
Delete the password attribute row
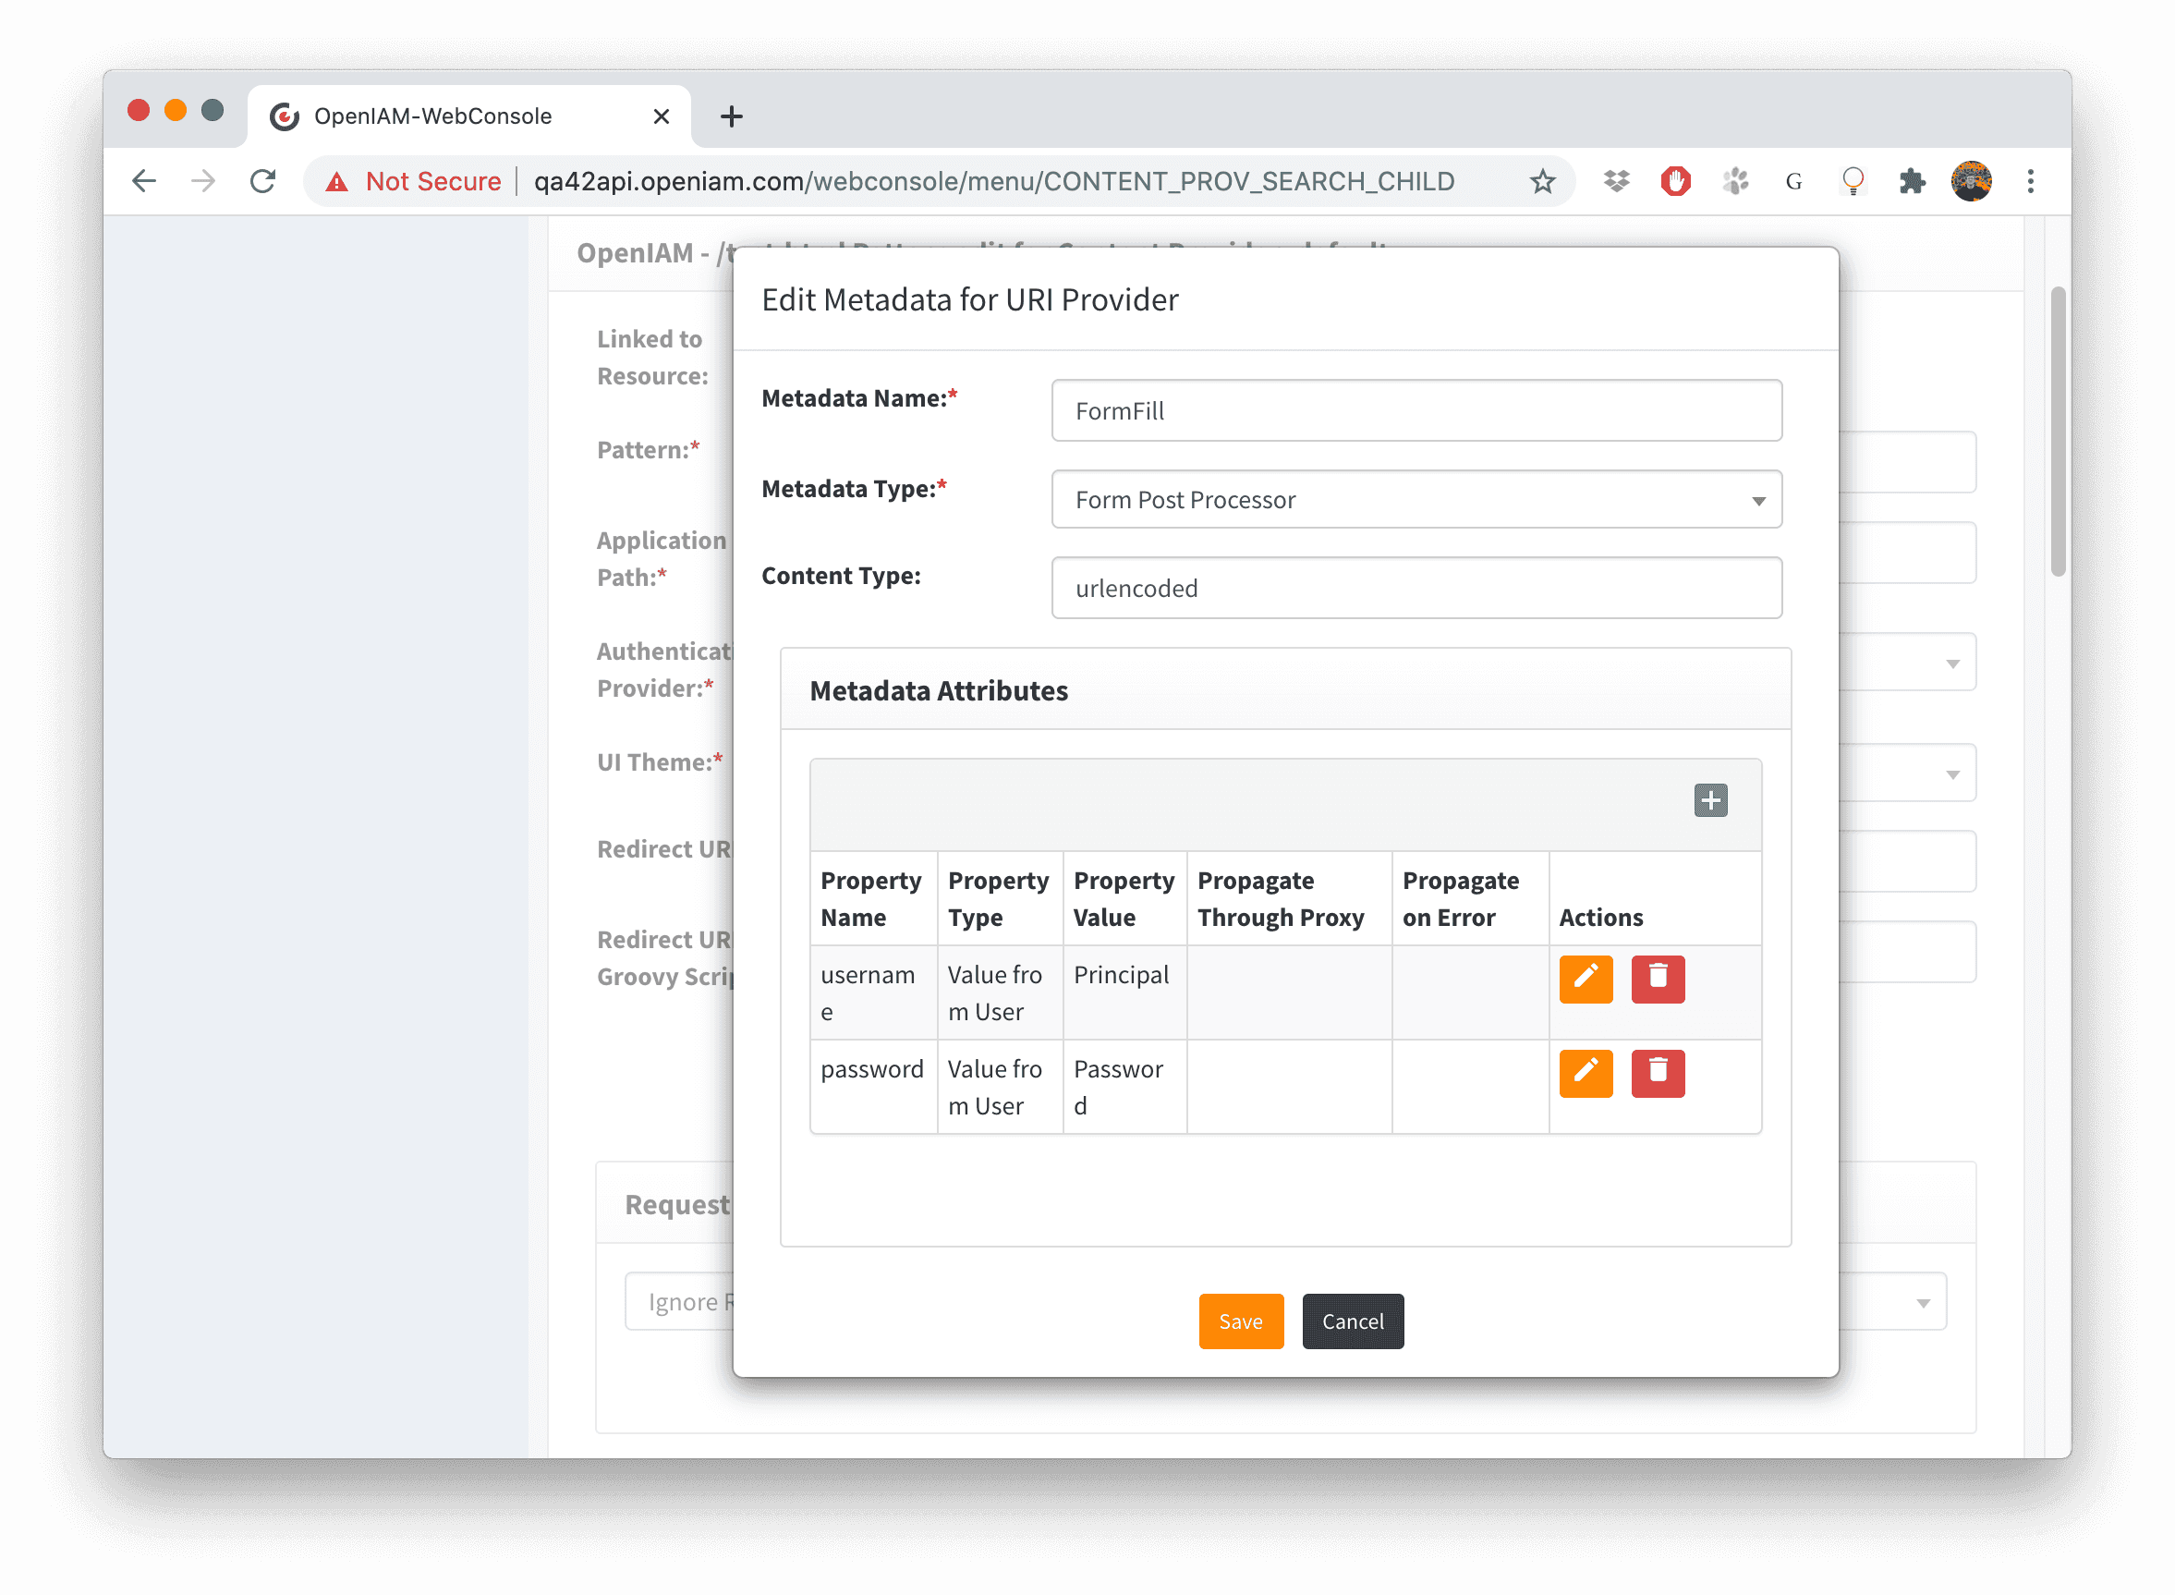coord(1657,1073)
